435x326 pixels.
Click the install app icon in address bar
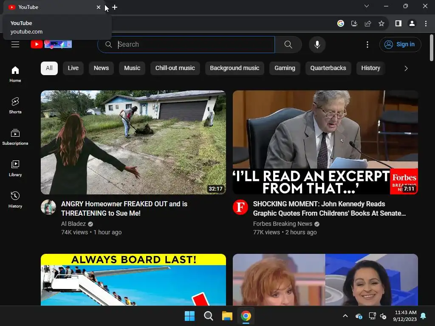point(354,24)
